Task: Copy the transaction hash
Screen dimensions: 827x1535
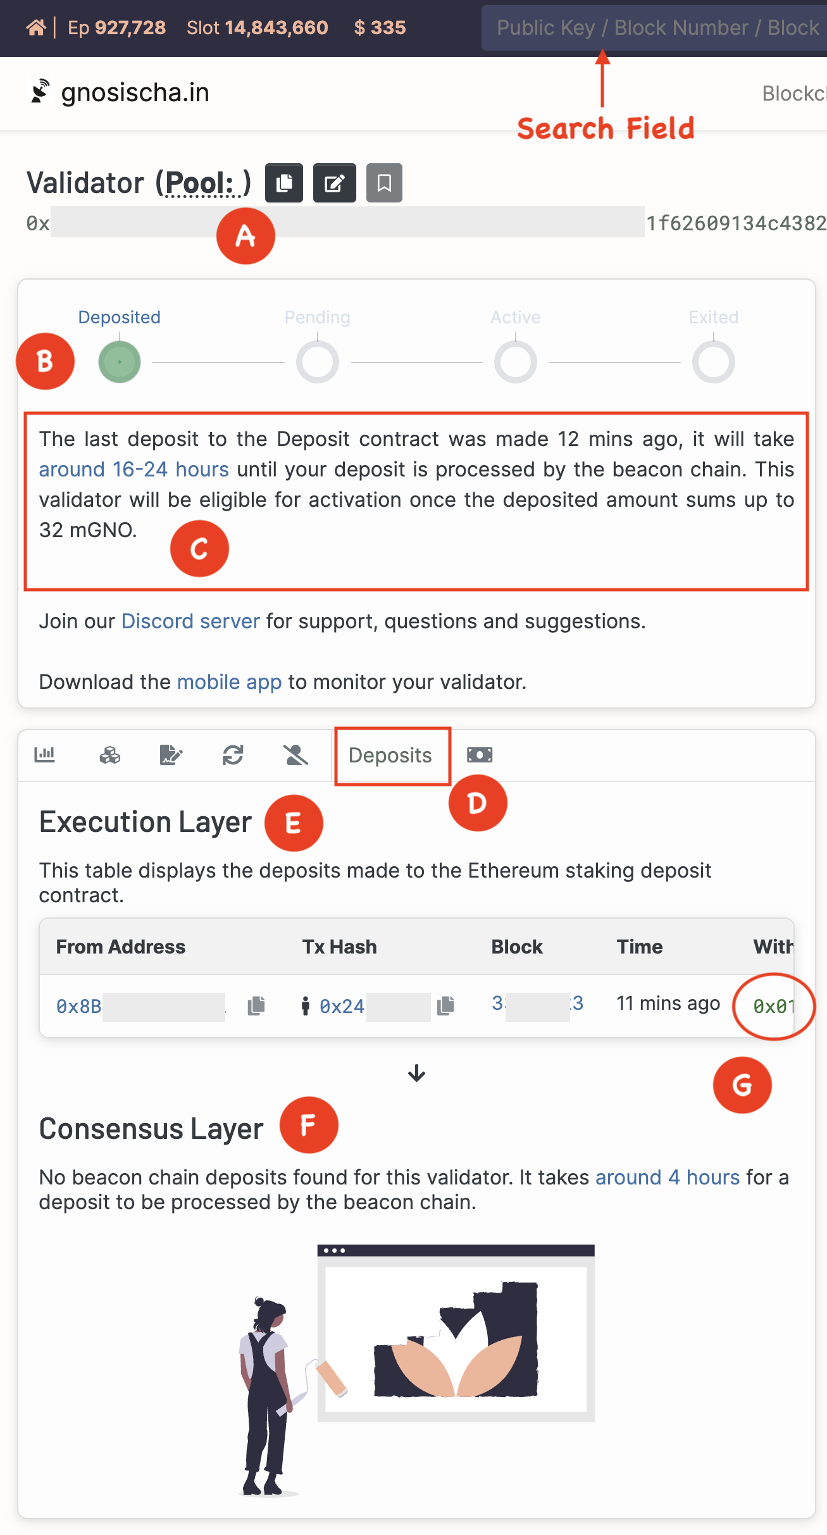Action: pos(446,1005)
